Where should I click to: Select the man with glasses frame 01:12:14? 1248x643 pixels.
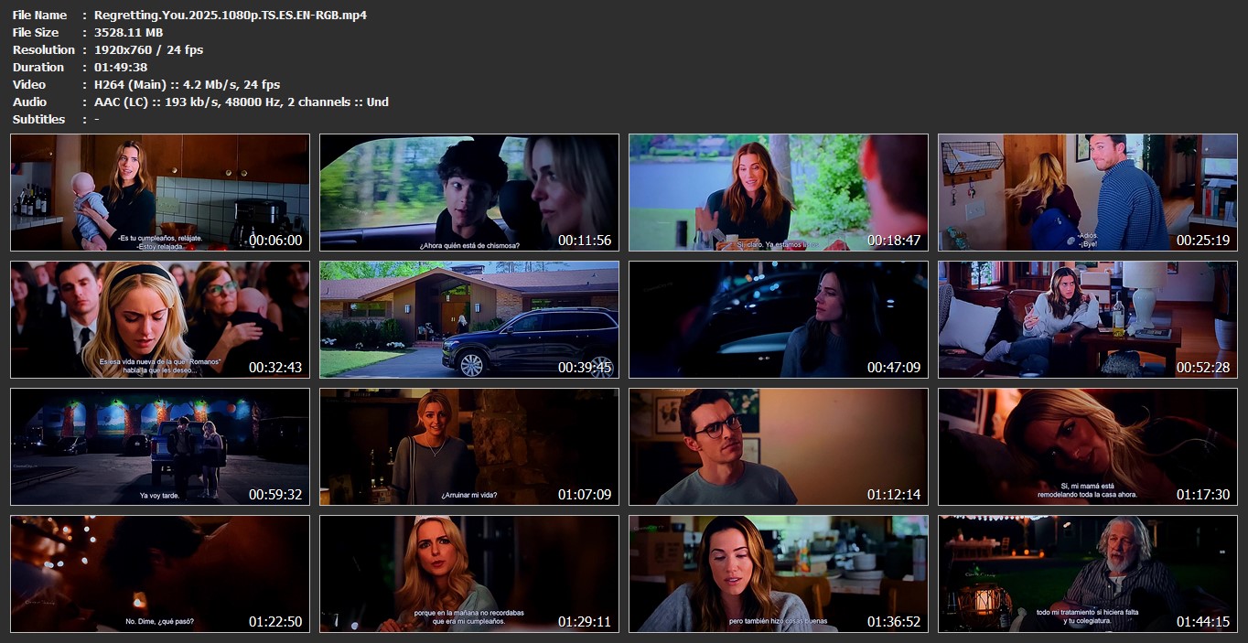point(779,447)
